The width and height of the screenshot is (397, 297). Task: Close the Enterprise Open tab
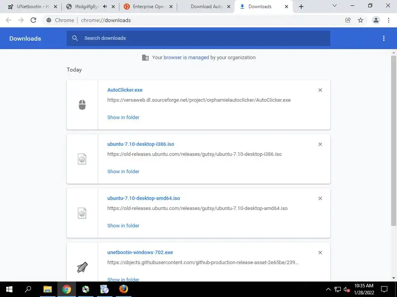[x=171, y=7]
